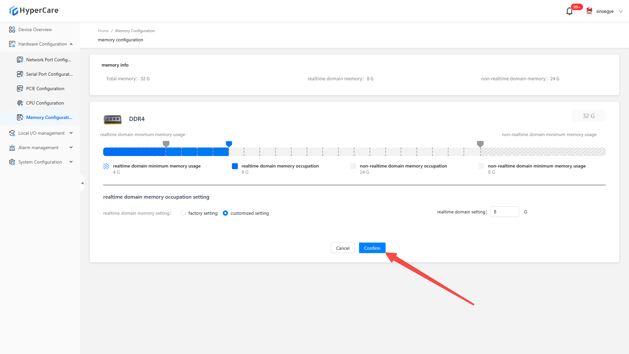
Task: Click the Network Port Configuration icon
Action: click(20, 60)
